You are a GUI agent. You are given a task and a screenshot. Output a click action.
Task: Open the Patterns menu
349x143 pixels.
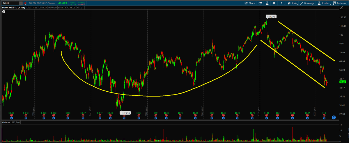click(340, 3)
